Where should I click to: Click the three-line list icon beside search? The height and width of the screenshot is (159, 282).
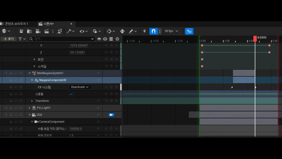[111, 39]
